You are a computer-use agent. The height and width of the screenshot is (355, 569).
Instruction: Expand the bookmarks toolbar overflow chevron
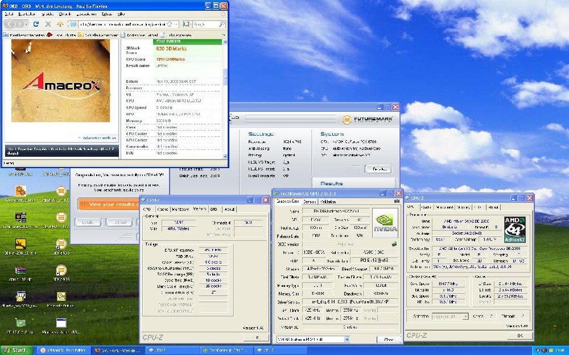(x=224, y=35)
